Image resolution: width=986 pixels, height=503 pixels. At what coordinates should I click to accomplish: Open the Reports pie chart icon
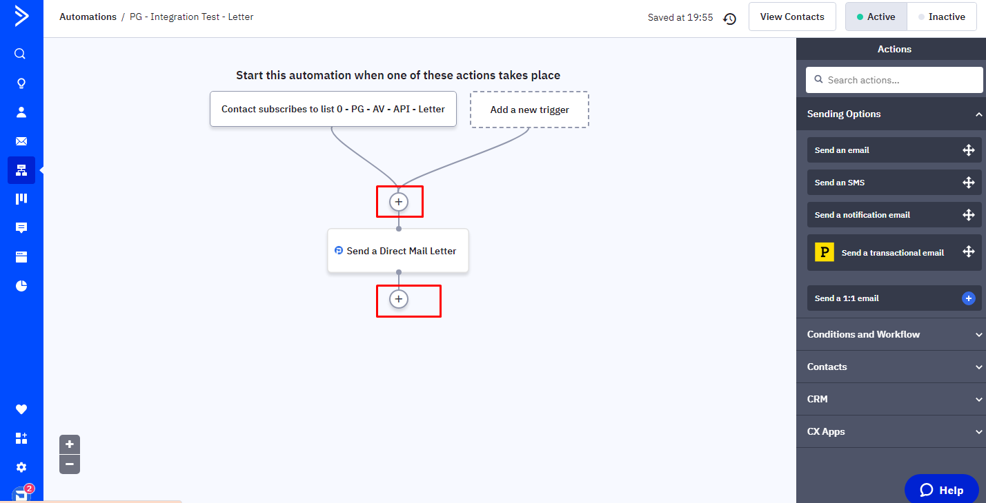click(21, 286)
